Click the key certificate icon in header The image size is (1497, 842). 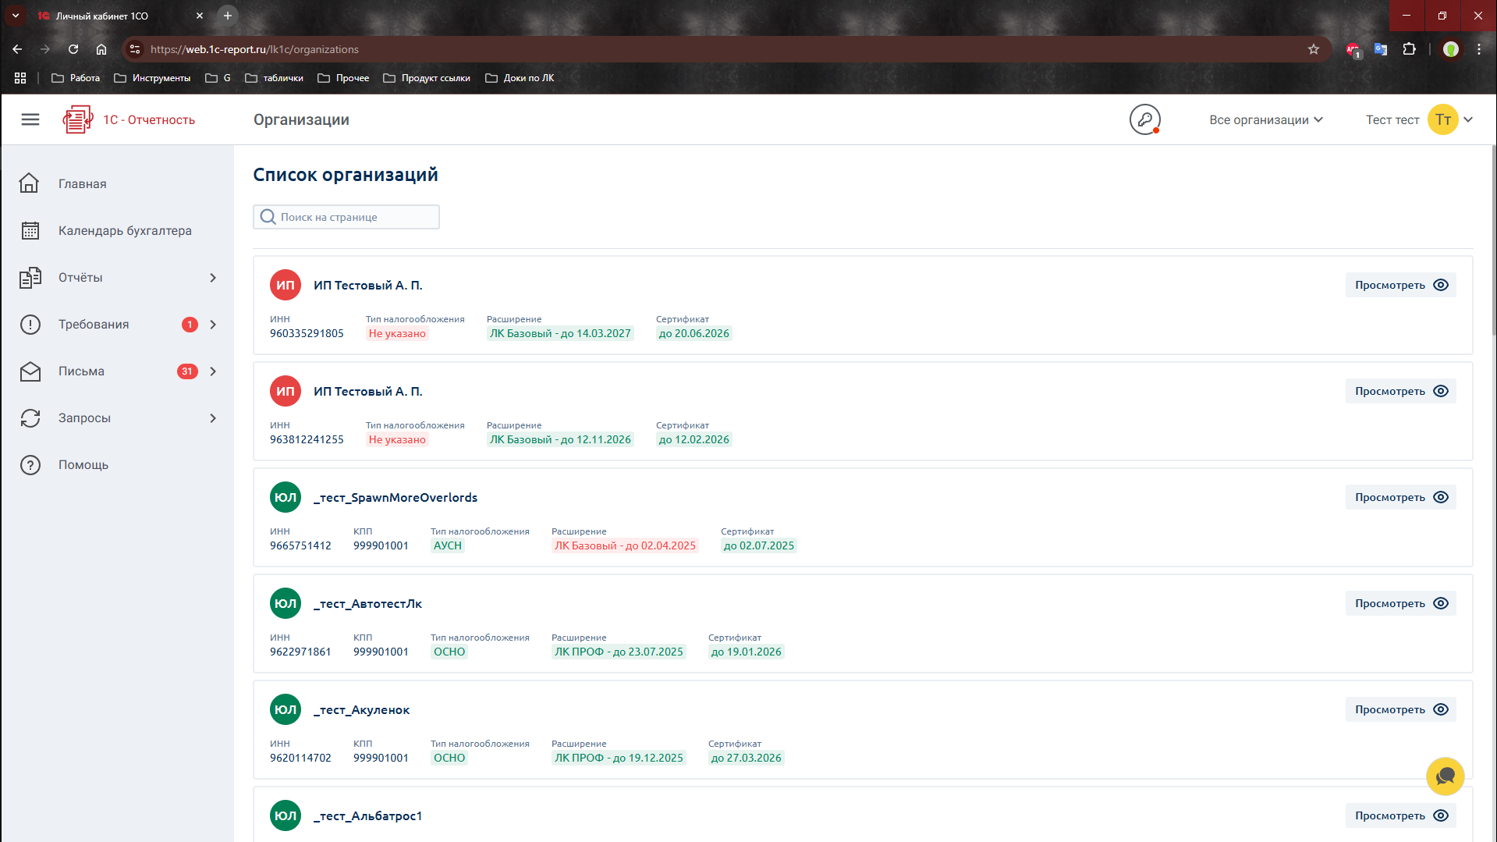1144,119
